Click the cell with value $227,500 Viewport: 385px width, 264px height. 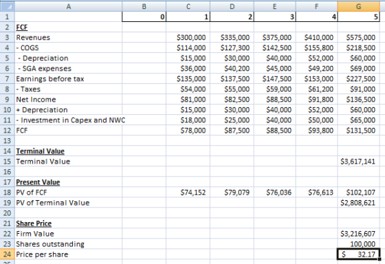point(359,78)
